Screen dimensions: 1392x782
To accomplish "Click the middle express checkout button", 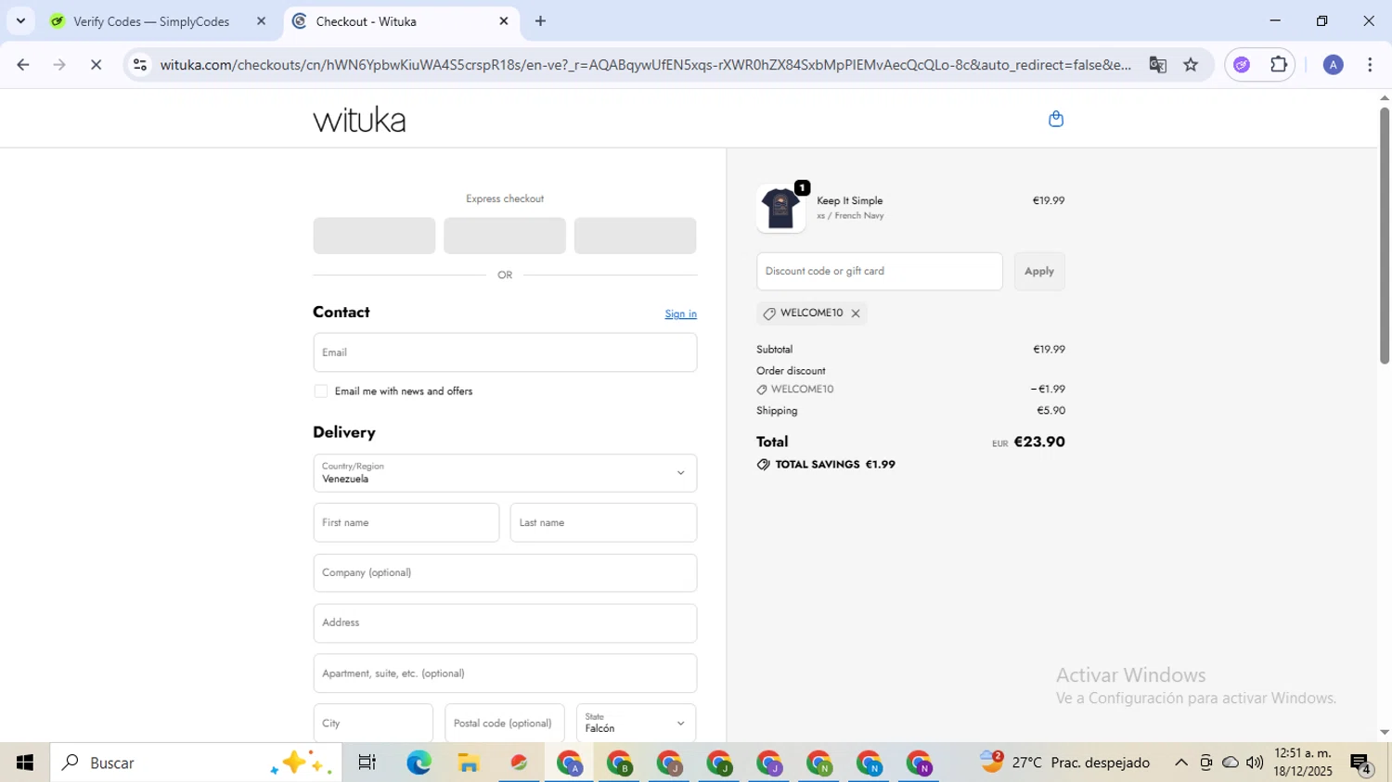I will point(505,236).
